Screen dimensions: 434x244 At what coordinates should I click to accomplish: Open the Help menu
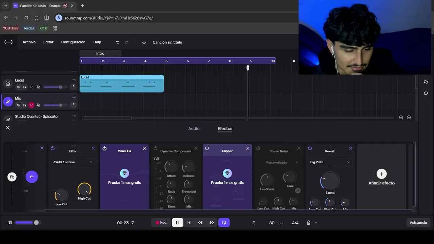pos(97,42)
